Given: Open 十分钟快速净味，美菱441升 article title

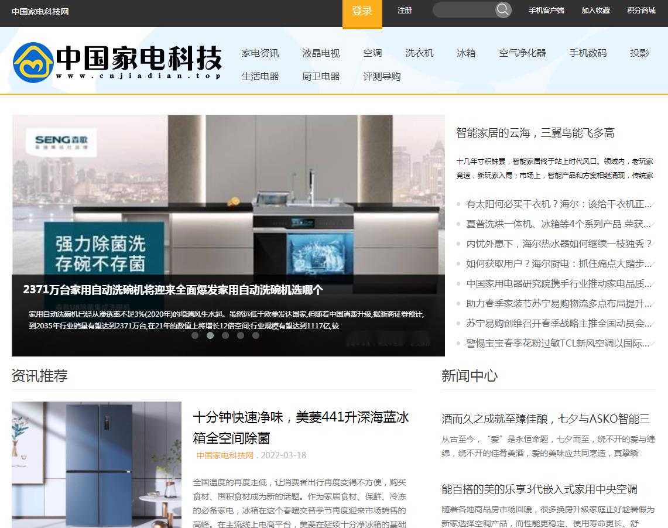Looking at the screenshot, I should (x=301, y=427).
